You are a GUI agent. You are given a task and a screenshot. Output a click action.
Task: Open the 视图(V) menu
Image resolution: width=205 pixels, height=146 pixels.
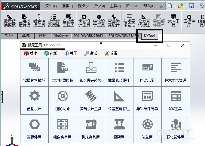[x=84, y=6]
